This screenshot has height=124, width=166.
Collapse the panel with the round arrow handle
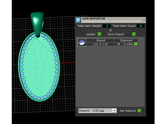tap(111, 30)
